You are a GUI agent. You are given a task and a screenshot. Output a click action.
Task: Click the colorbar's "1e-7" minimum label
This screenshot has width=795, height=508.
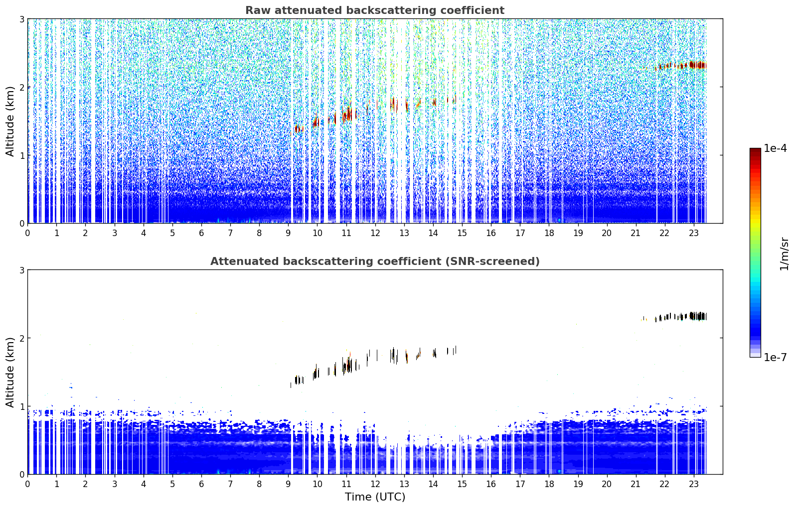pyautogui.click(x=775, y=358)
